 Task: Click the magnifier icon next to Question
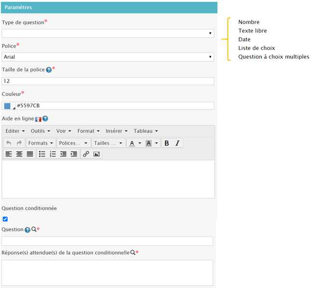tap(34, 230)
